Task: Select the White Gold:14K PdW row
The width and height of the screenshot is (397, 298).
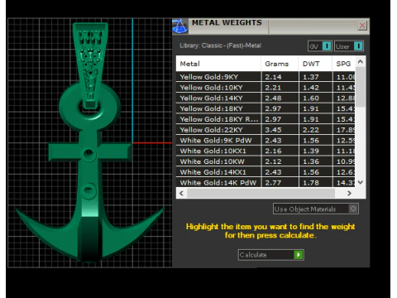Action: tap(265, 182)
